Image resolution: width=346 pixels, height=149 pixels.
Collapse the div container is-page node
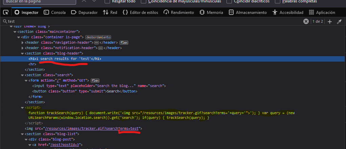point(19,37)
